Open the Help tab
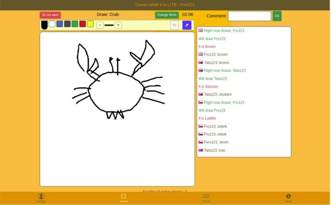The width and height of the screenshot is (331, 205). pos(288,198)
